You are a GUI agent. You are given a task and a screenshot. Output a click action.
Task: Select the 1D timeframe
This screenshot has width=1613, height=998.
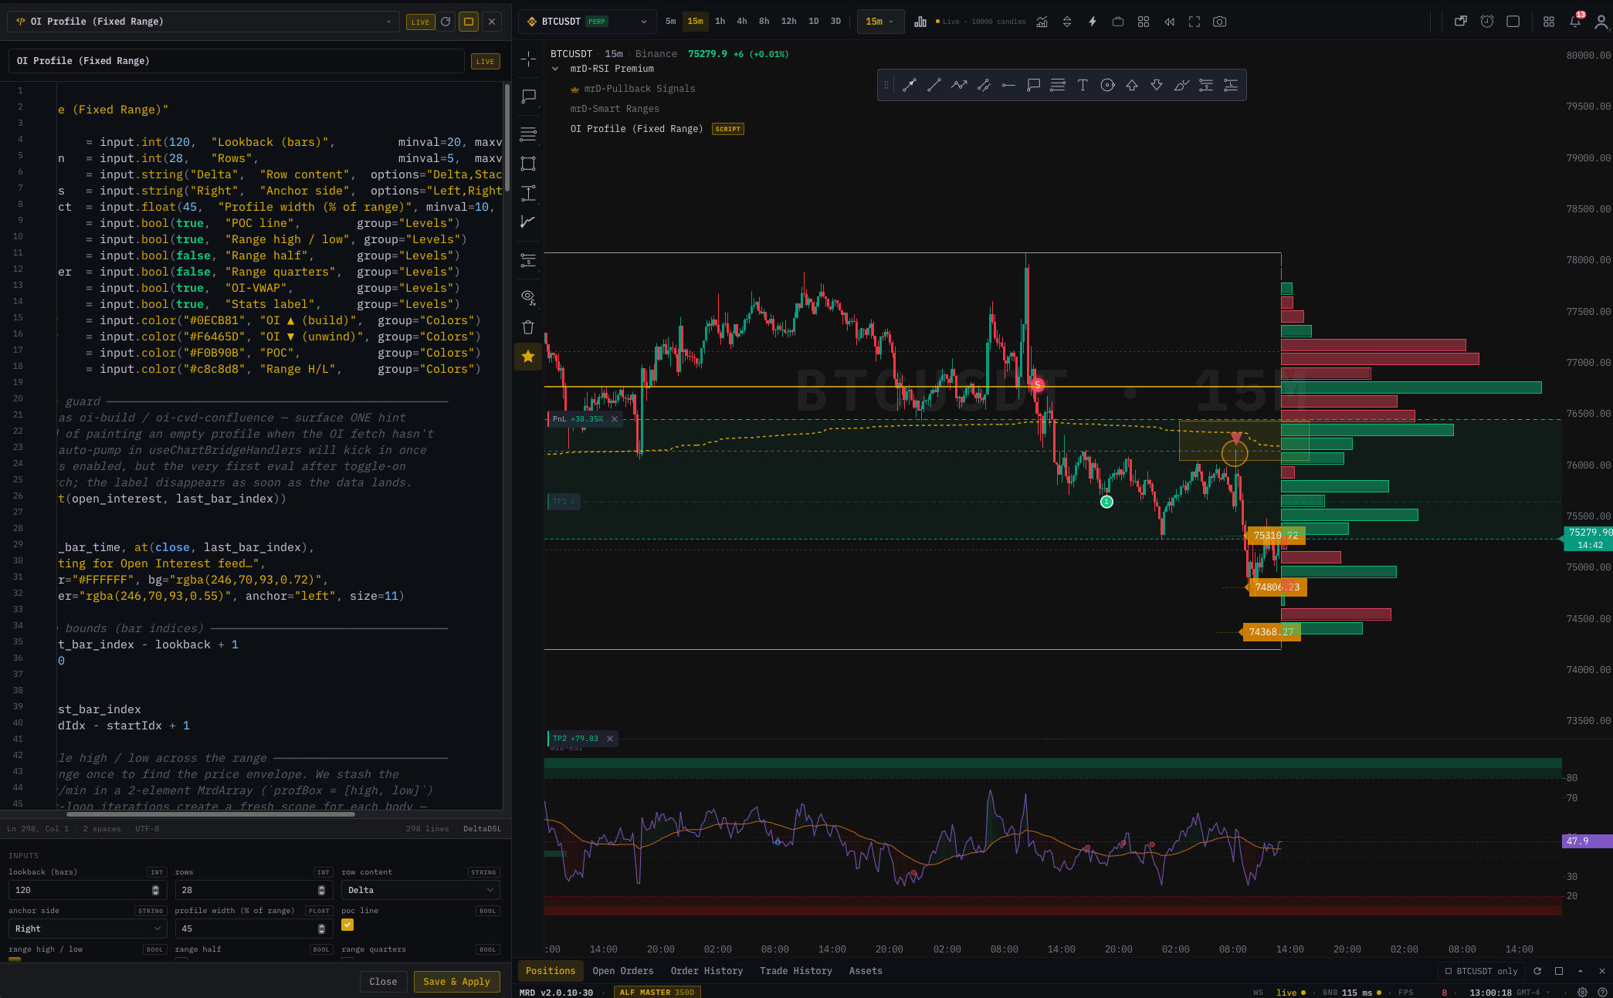[813, 22]
